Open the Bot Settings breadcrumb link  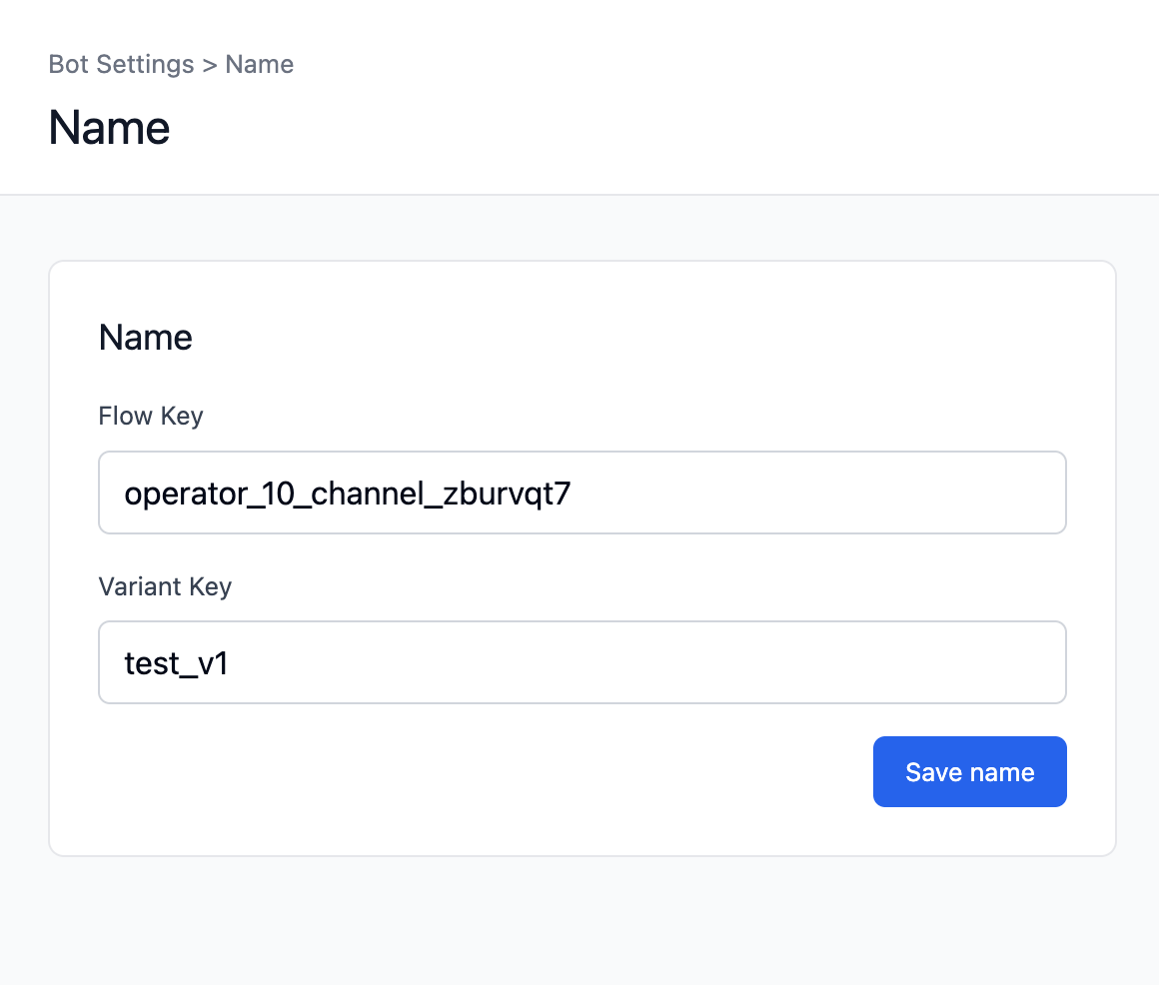(x=121, y=65)
